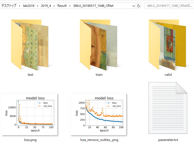
Task: Expand the chevron after Result
Action: pos(70,6)
